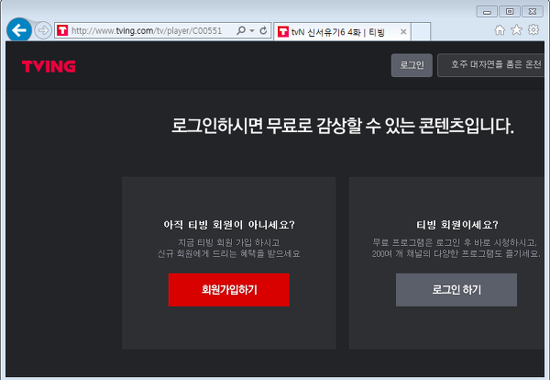550x380 pixels.
Task: Refresh the page with the reload icon
Action: (x=263, y=30)
